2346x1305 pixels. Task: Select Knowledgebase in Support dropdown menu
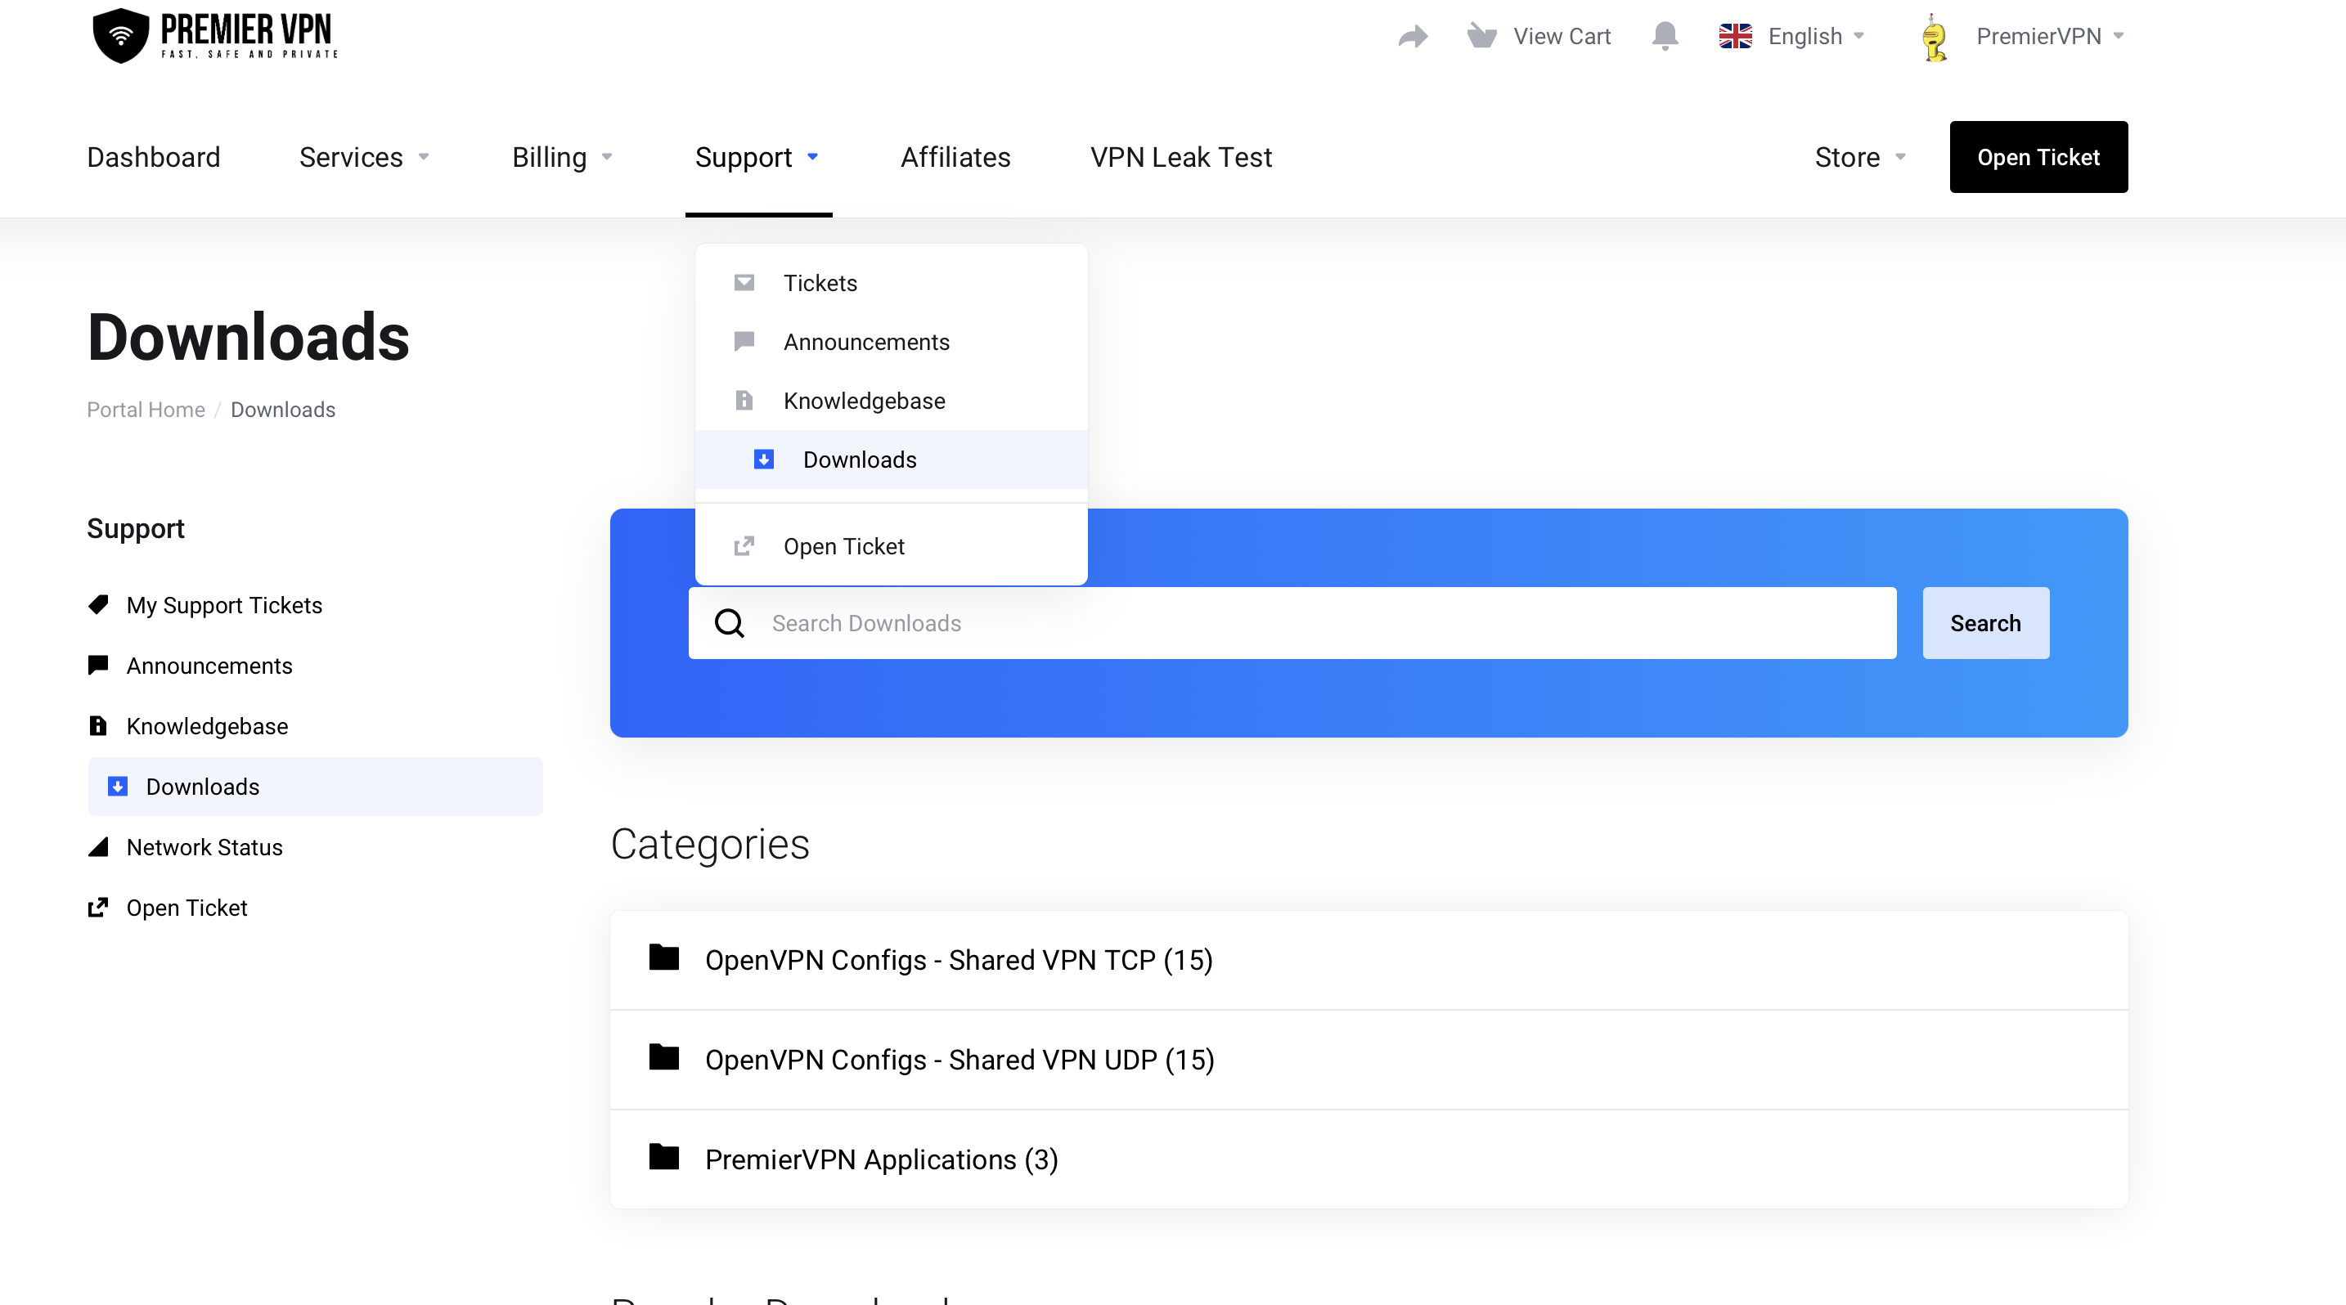[x=863, y=401]
